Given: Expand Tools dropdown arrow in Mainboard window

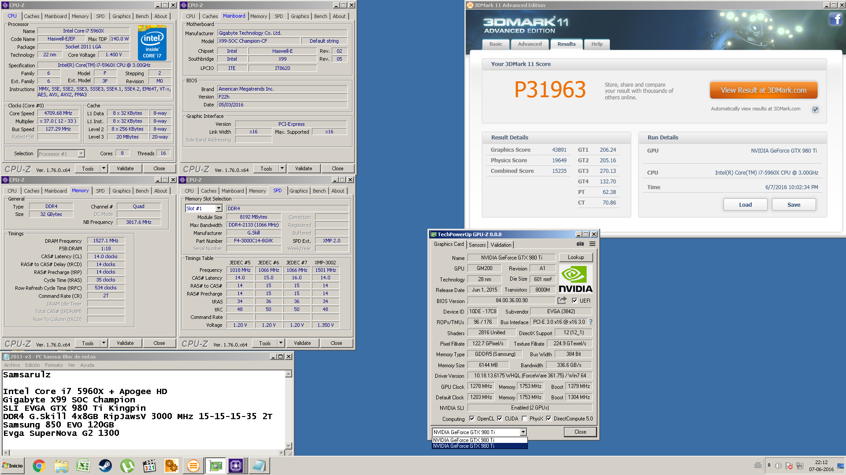Looking at the screenshot, I should [282, 168].
